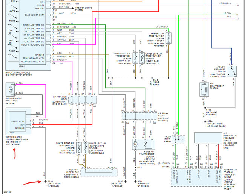Click the SP205 splice box symbol

pyautogui.click(x=179, y=139)
